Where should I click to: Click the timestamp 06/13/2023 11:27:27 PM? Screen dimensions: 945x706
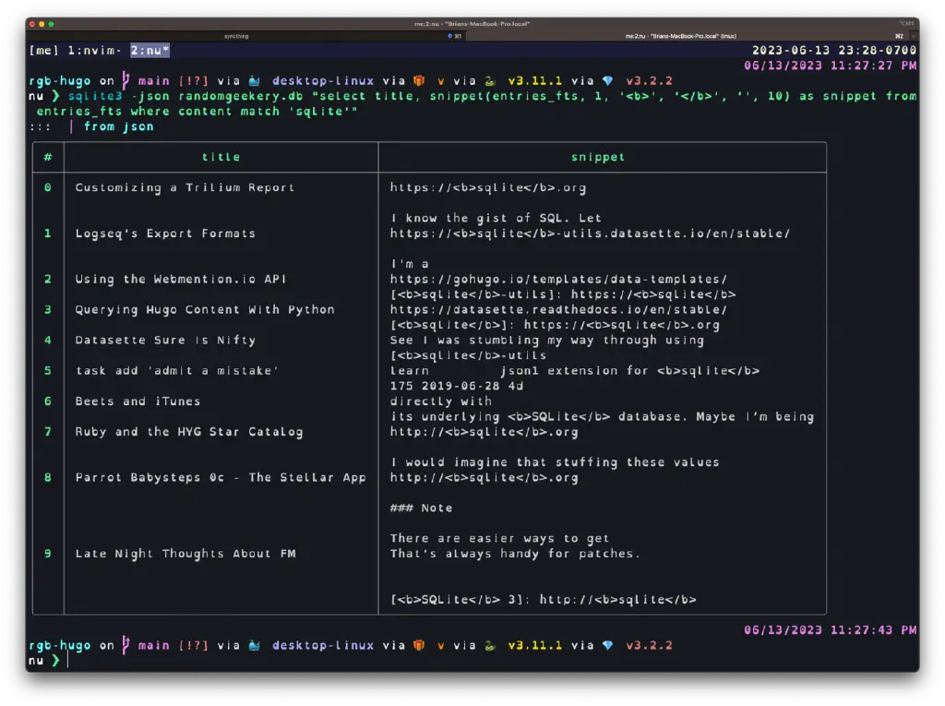[x=831, y=66]
